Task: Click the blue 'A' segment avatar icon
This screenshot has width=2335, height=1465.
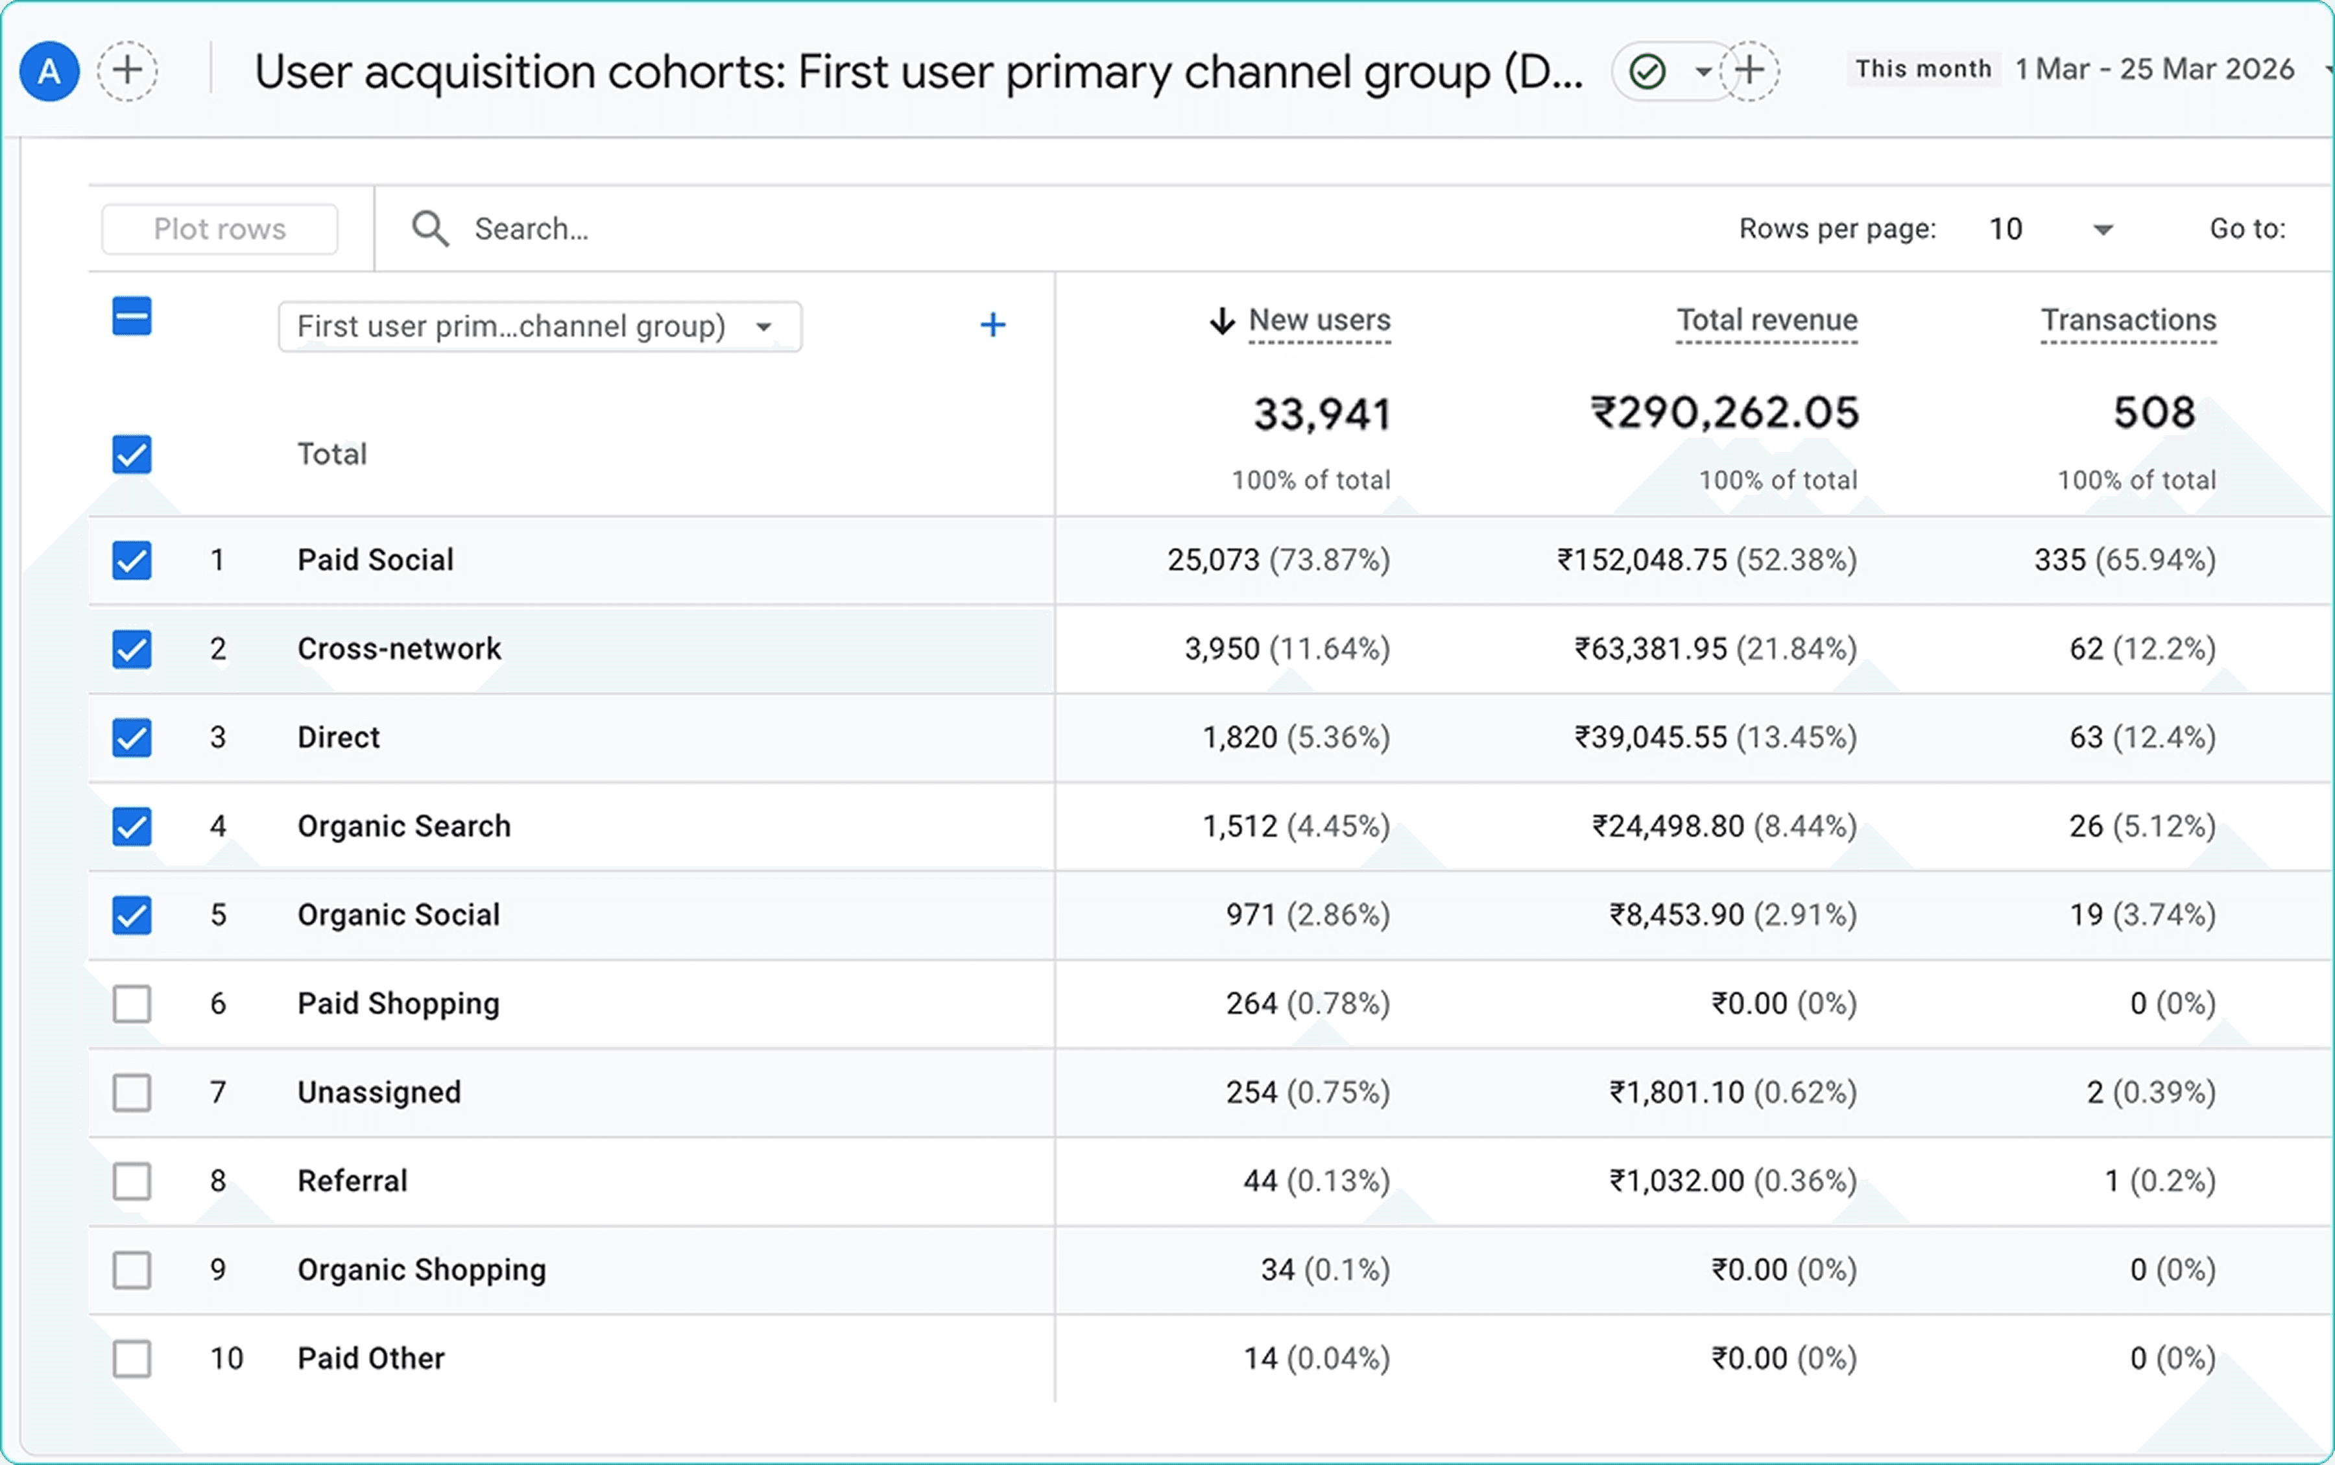Action: click(49, 71)
